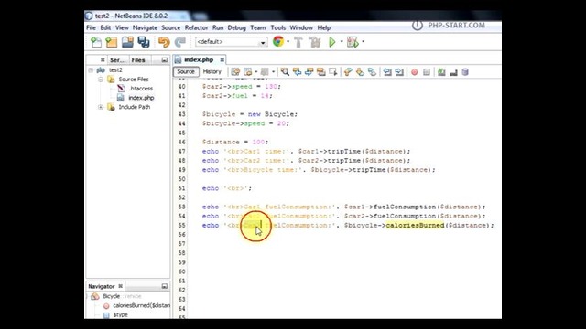
Task: Click the Toggle Bookmark icon
Action: click(372, 72)
